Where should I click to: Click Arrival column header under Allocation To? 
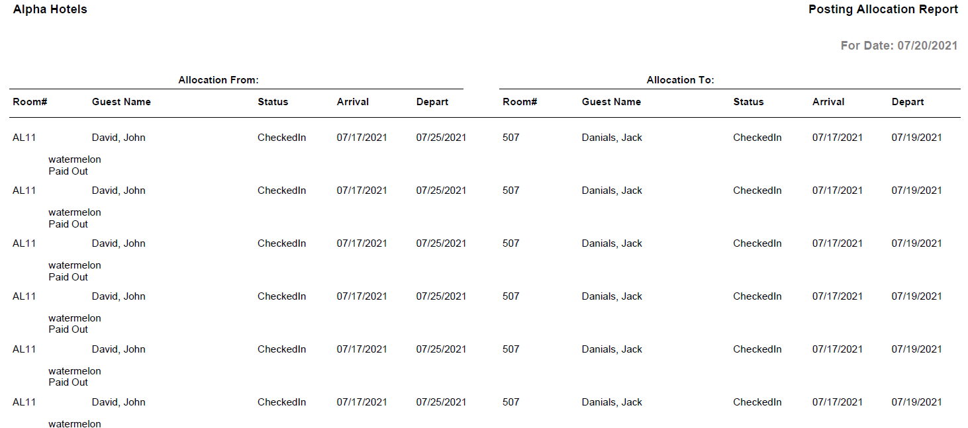click(x=828, y=102)
